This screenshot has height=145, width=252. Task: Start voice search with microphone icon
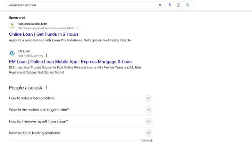(x=170, y=5)
